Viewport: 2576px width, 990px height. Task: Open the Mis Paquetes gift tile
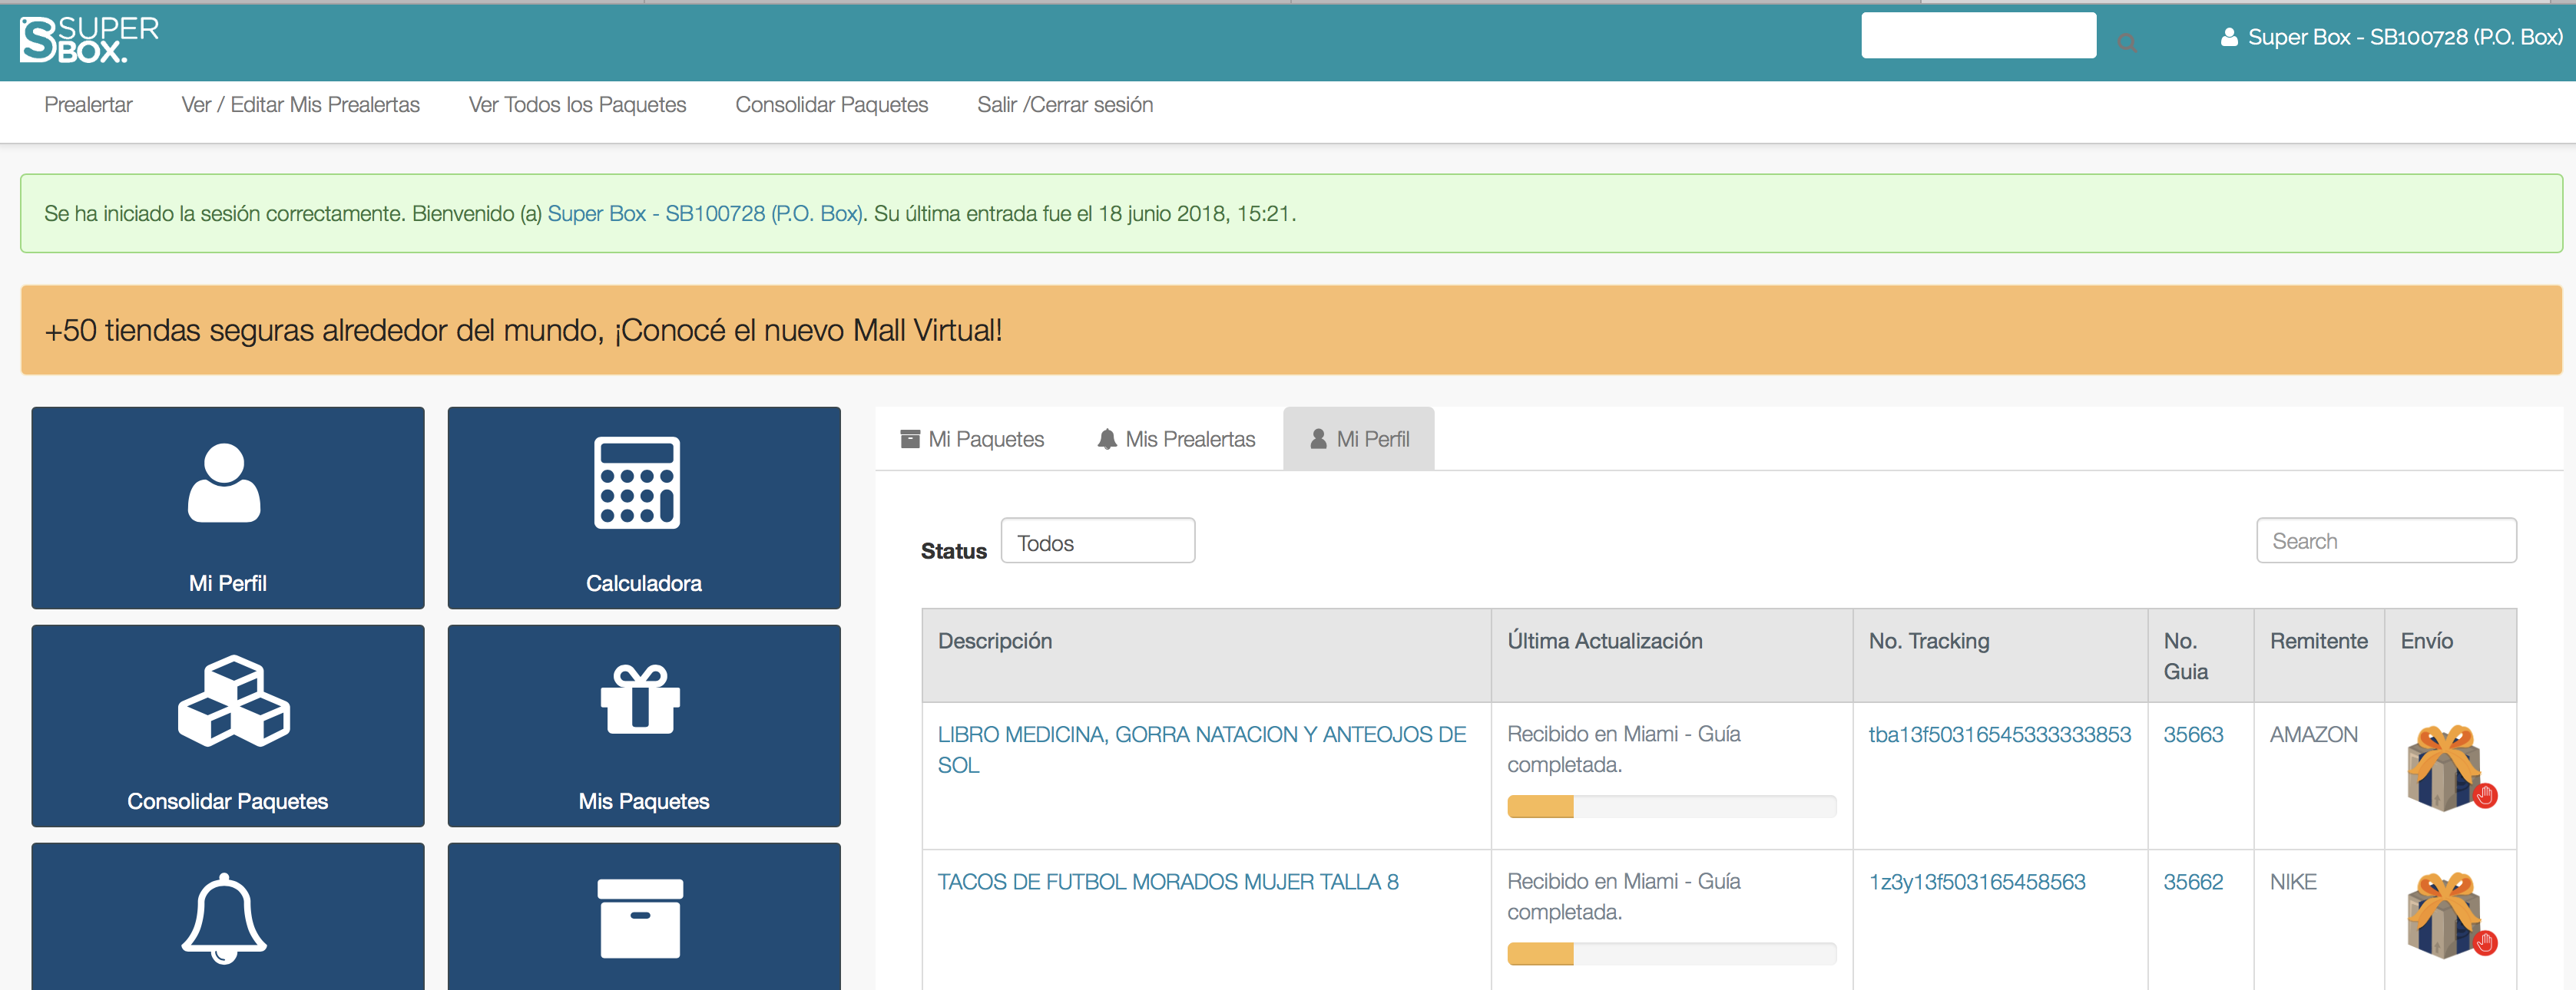pos(644,725)
